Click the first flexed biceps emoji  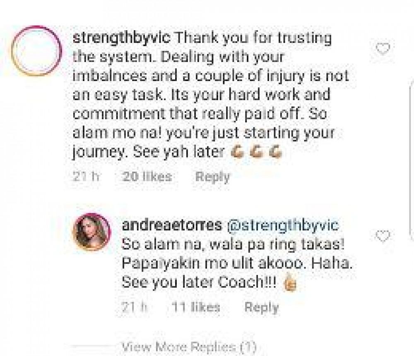pos(238,152)
